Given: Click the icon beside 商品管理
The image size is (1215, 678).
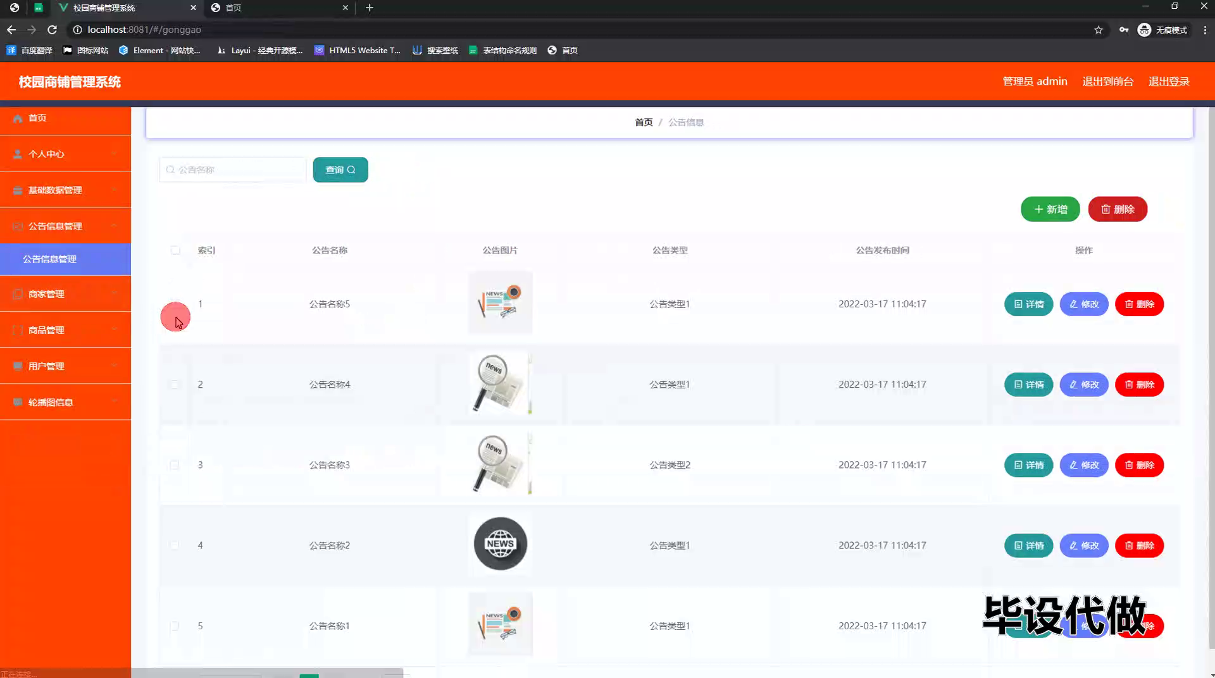Looking at the screenshot, I should tap(18, 330).
